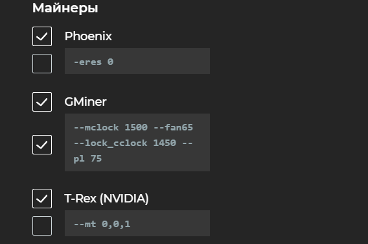Uncheck the Phoenix miner checkbox
Screen dimensions: 368x244
tap(42, 36)
